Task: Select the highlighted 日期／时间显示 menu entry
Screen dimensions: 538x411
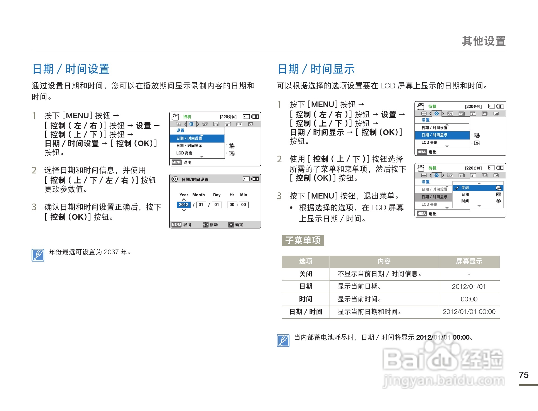Action: 435,135
